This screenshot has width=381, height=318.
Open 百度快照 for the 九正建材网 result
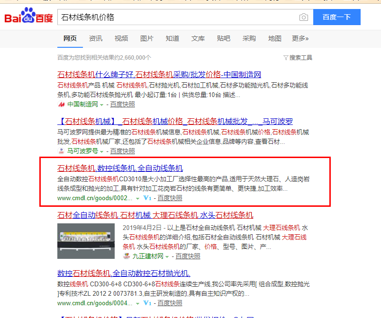coord(188,256)
